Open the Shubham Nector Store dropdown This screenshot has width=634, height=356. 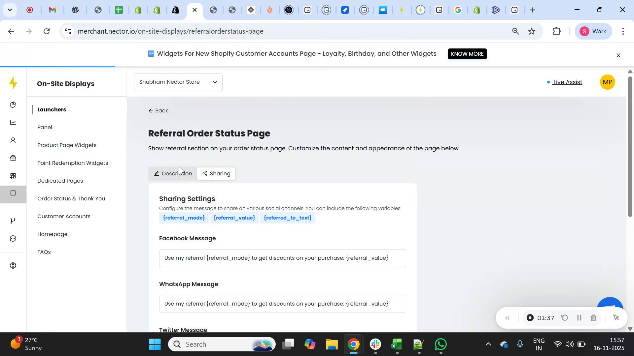click(178, 82)
